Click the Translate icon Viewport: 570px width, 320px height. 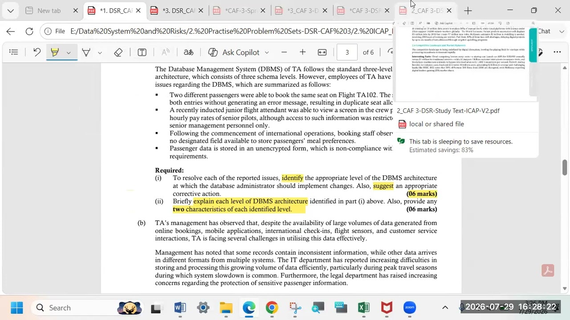pos(189,52)
